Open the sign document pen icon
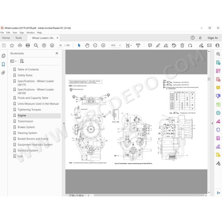The height and width of the screenshot is (222, 222). tap(166, 45)
